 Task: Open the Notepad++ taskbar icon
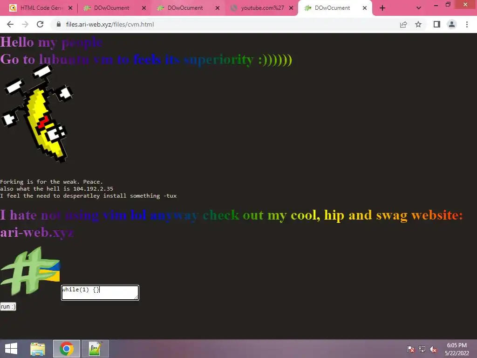coord(95,349)
